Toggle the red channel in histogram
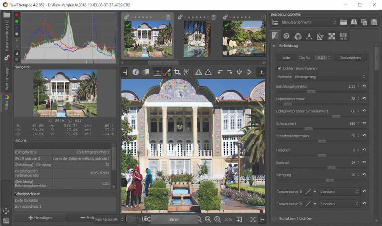This screenshot has width=382, height=226. point(17,15)
